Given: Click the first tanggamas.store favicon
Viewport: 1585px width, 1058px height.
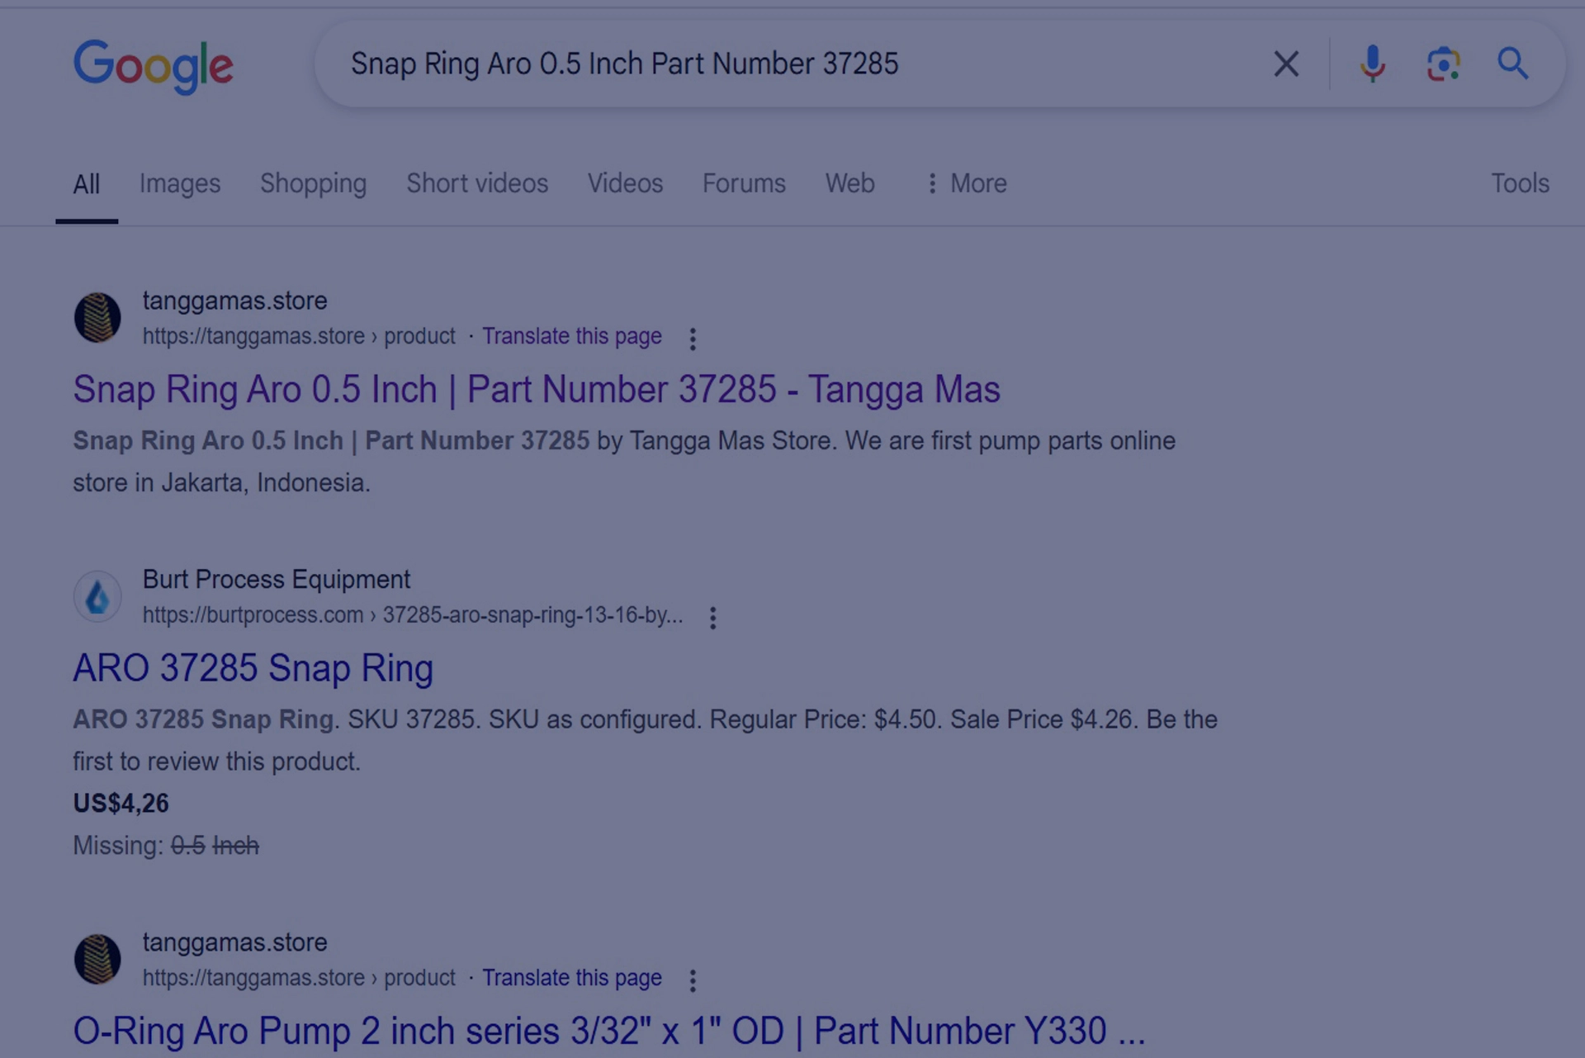Looking at the screenshot, I should [97, 318].
